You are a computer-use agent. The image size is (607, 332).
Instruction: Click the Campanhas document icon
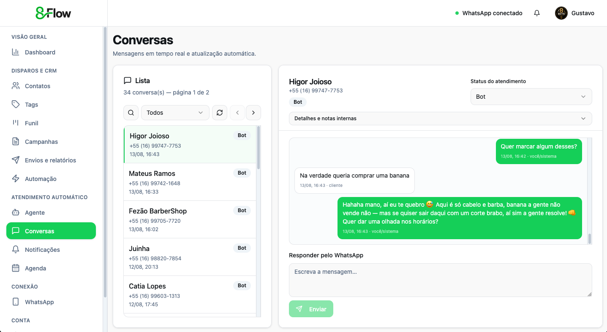pos(16,142)
